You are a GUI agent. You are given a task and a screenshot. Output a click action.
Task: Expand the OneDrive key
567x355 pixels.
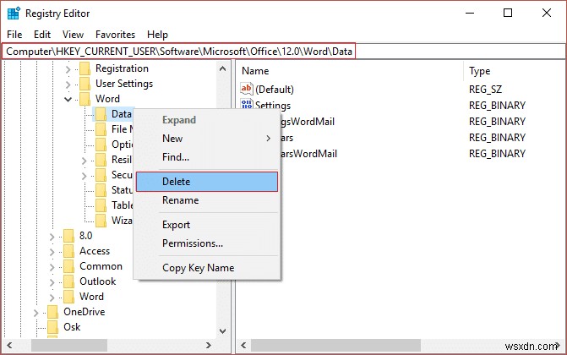(x=35, y=312)
